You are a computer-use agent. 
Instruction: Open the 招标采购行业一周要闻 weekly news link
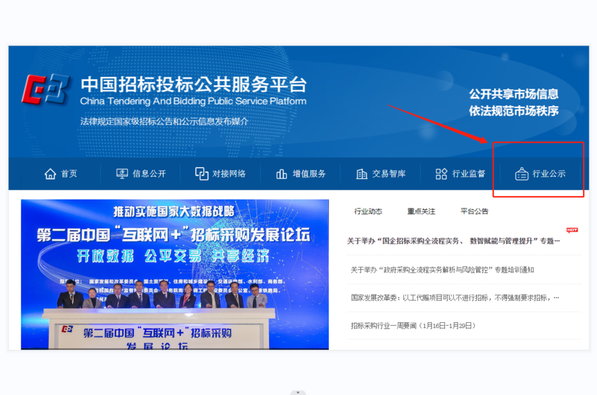(x=413, y=326)
